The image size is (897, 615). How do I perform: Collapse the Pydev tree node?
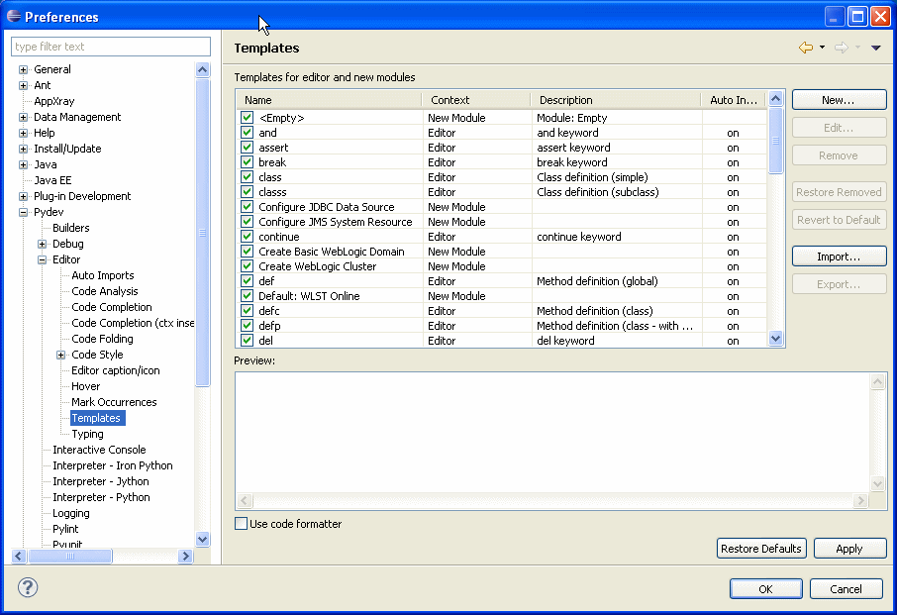[24, 212]
